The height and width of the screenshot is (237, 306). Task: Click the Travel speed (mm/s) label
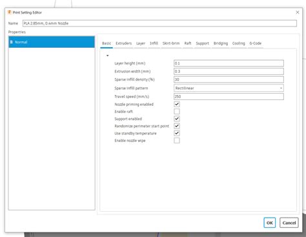[x=132, y=96]
